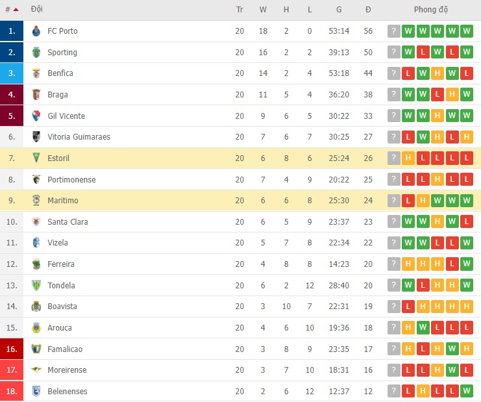
Task: Click the Gil Vicente club crest
Action: tap(36, 116)
